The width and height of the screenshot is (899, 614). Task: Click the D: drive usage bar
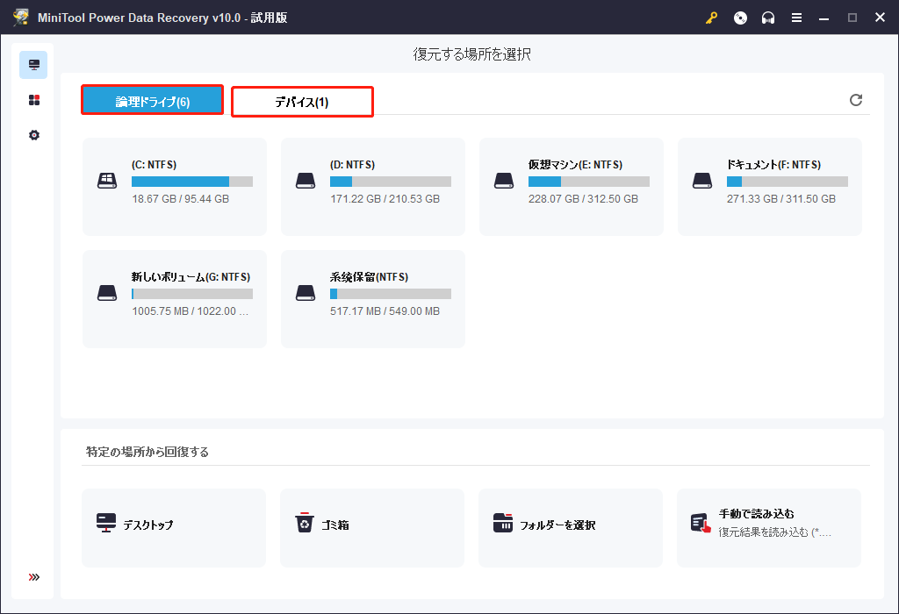(391, 182)
